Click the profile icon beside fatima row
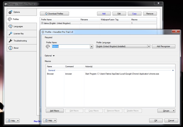Screen dimensions: 183x127 click(42, 23)
